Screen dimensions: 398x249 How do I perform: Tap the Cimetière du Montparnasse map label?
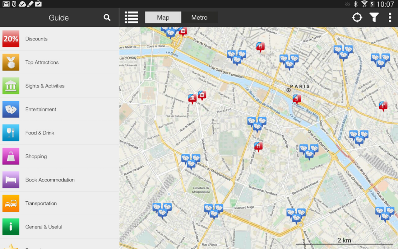[201, 190]
